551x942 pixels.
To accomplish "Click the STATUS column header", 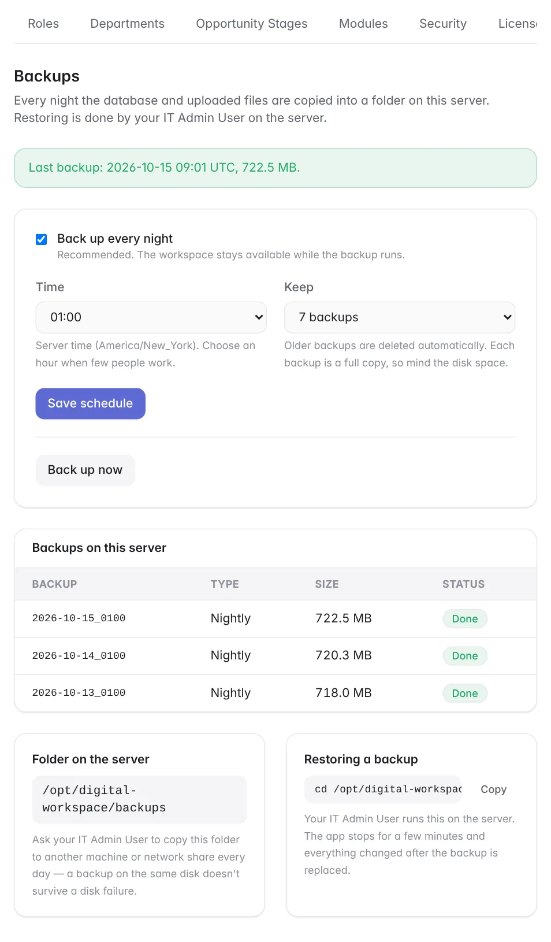I will [463, 584].
